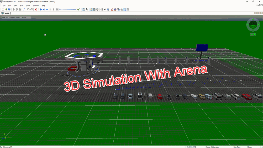Zoom out with green minus button

(252, 34)
